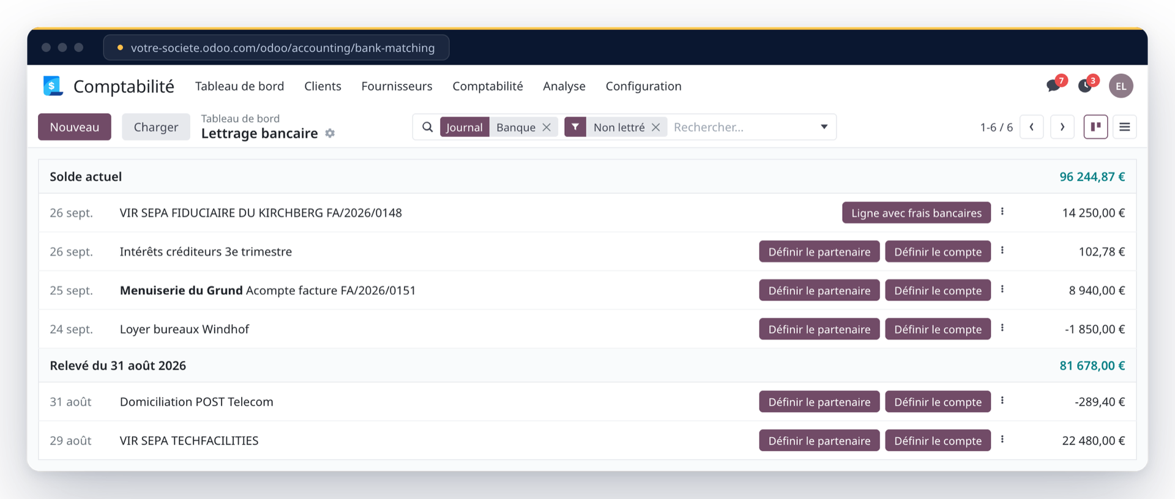Define partner for Intérêts créditeurs line
Screen dimensions: 1175x499
pyautogui.click(x=819, y=251)
